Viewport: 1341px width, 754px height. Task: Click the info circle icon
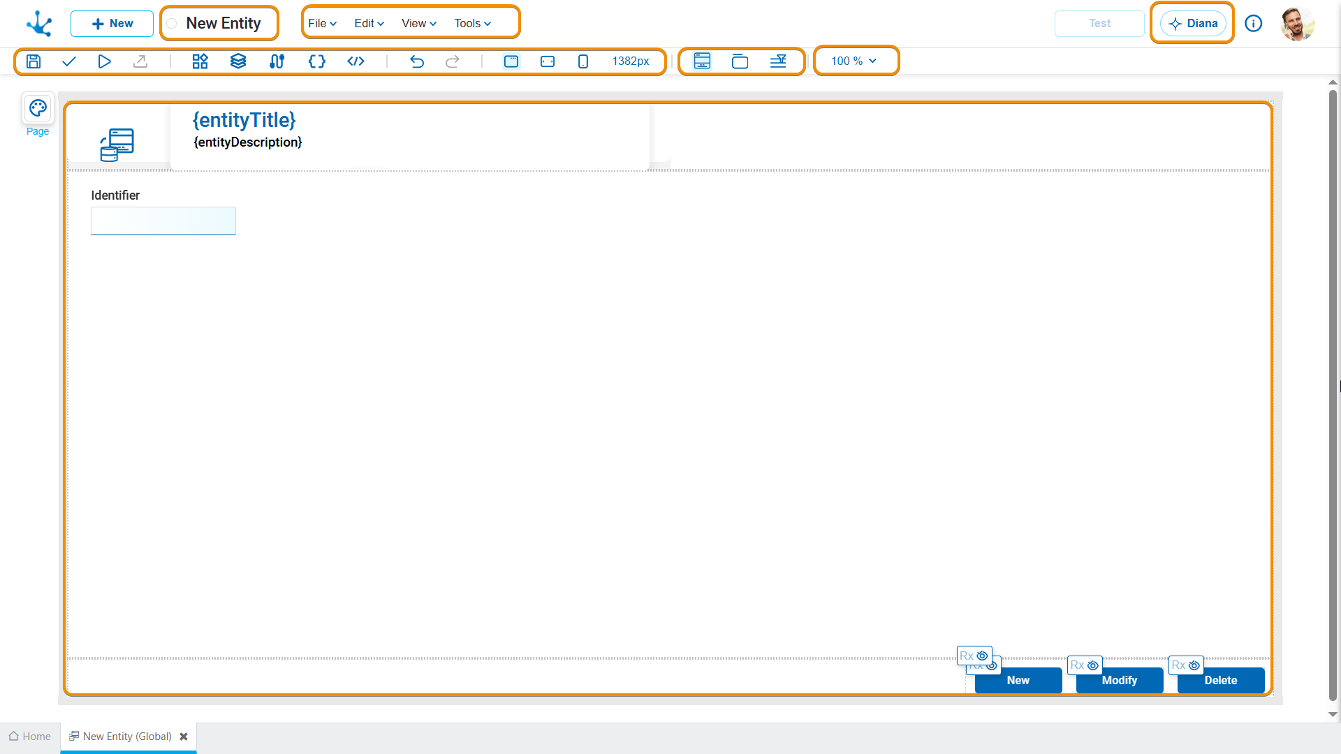pyautogui.click(x=1254, y=24)
